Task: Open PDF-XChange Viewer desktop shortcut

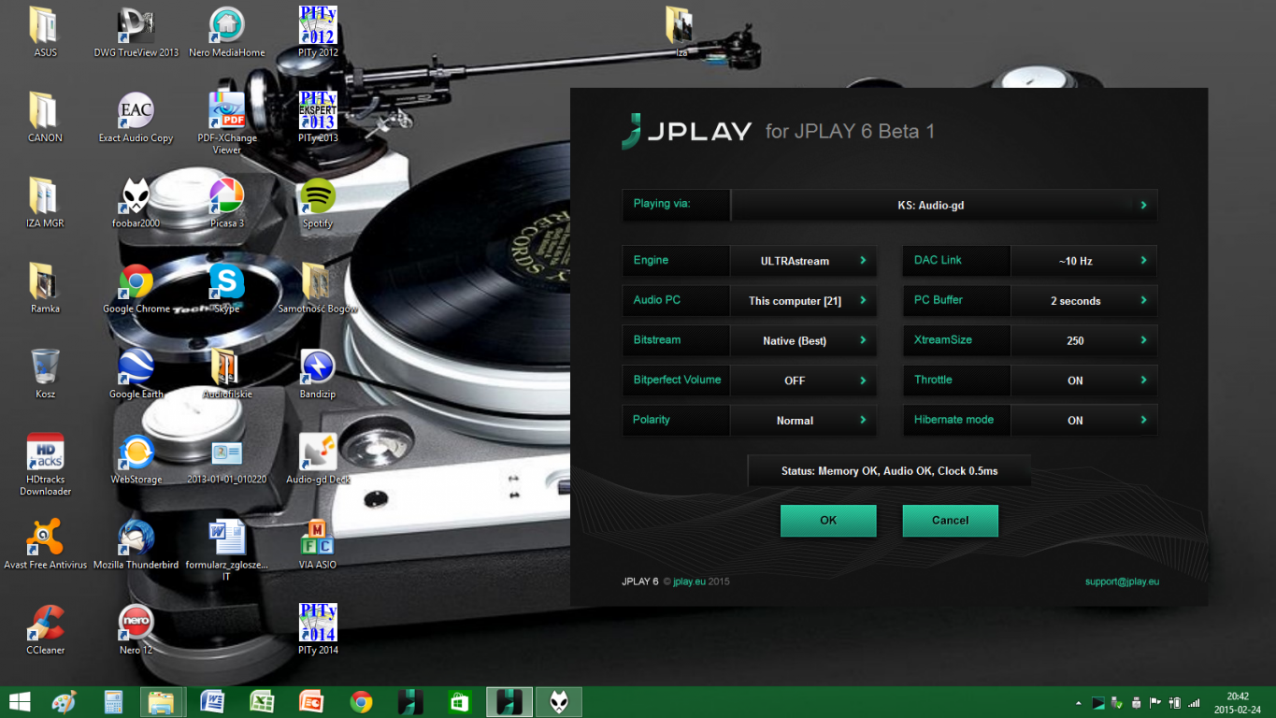Action: tap(226, 122)
